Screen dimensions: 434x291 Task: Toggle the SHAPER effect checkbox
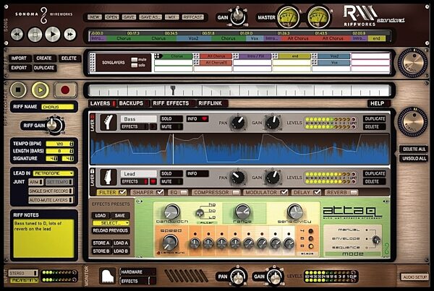tap(160, 192)
